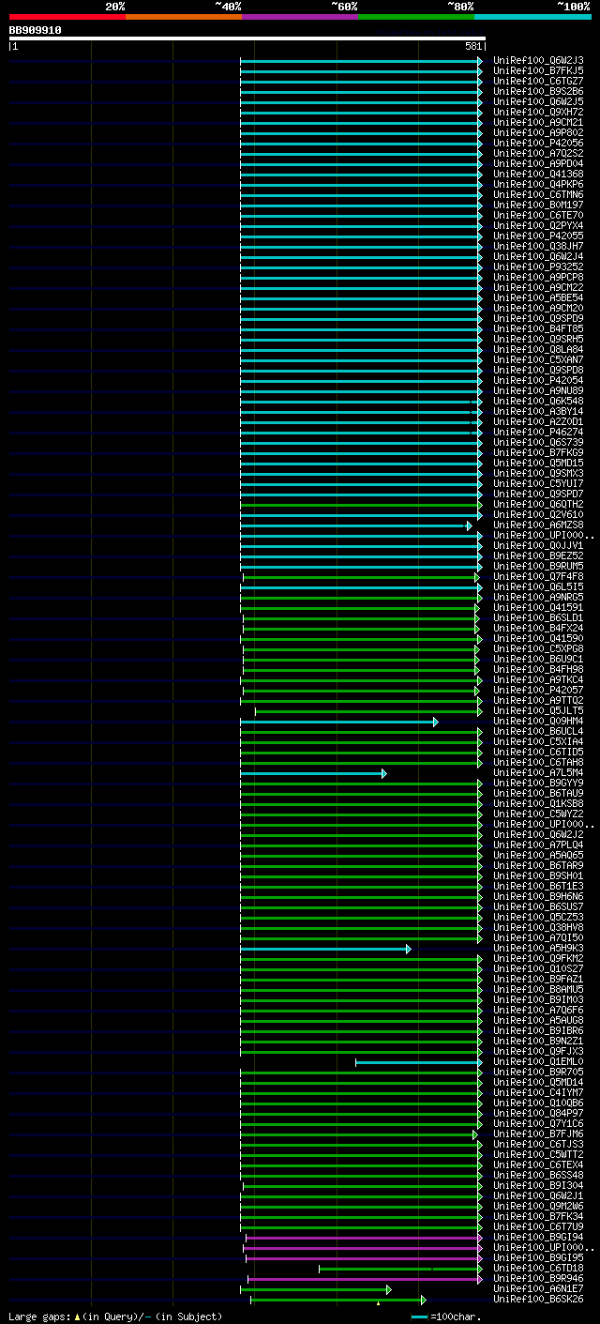Open hit UniRef100_A9CM21

coord(538,122)
